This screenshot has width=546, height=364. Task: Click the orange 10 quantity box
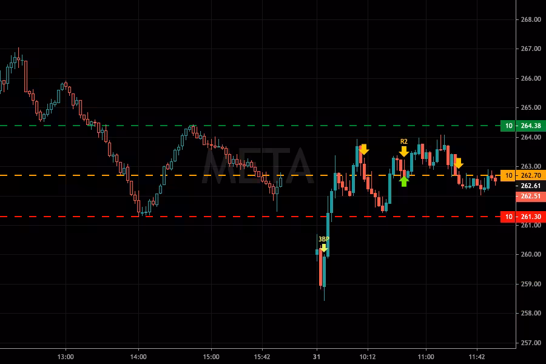tap(509, 175)
